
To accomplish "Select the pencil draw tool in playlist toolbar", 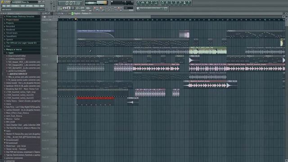I will [49, 13].
